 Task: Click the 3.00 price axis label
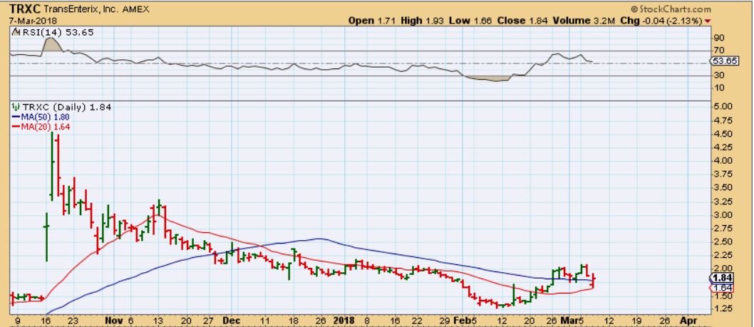[x=722, y=215]
